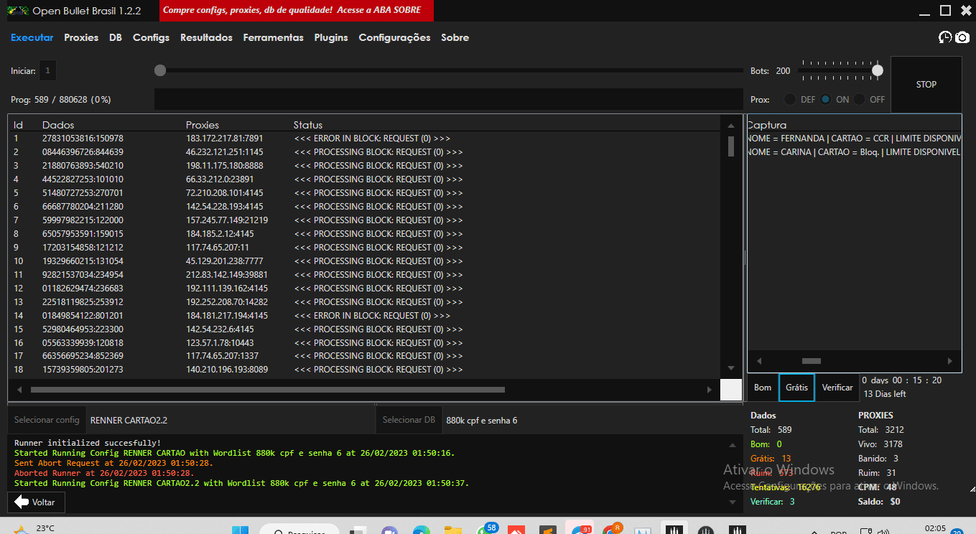Viewport: 976px width, 534px height.
Task: Click the 'Banido: 3' proxies statistic
Action: coord(878,459)
